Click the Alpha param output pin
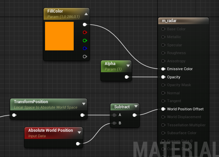Image resolution: width=219 pixels, height=157 pixels. 127,77
